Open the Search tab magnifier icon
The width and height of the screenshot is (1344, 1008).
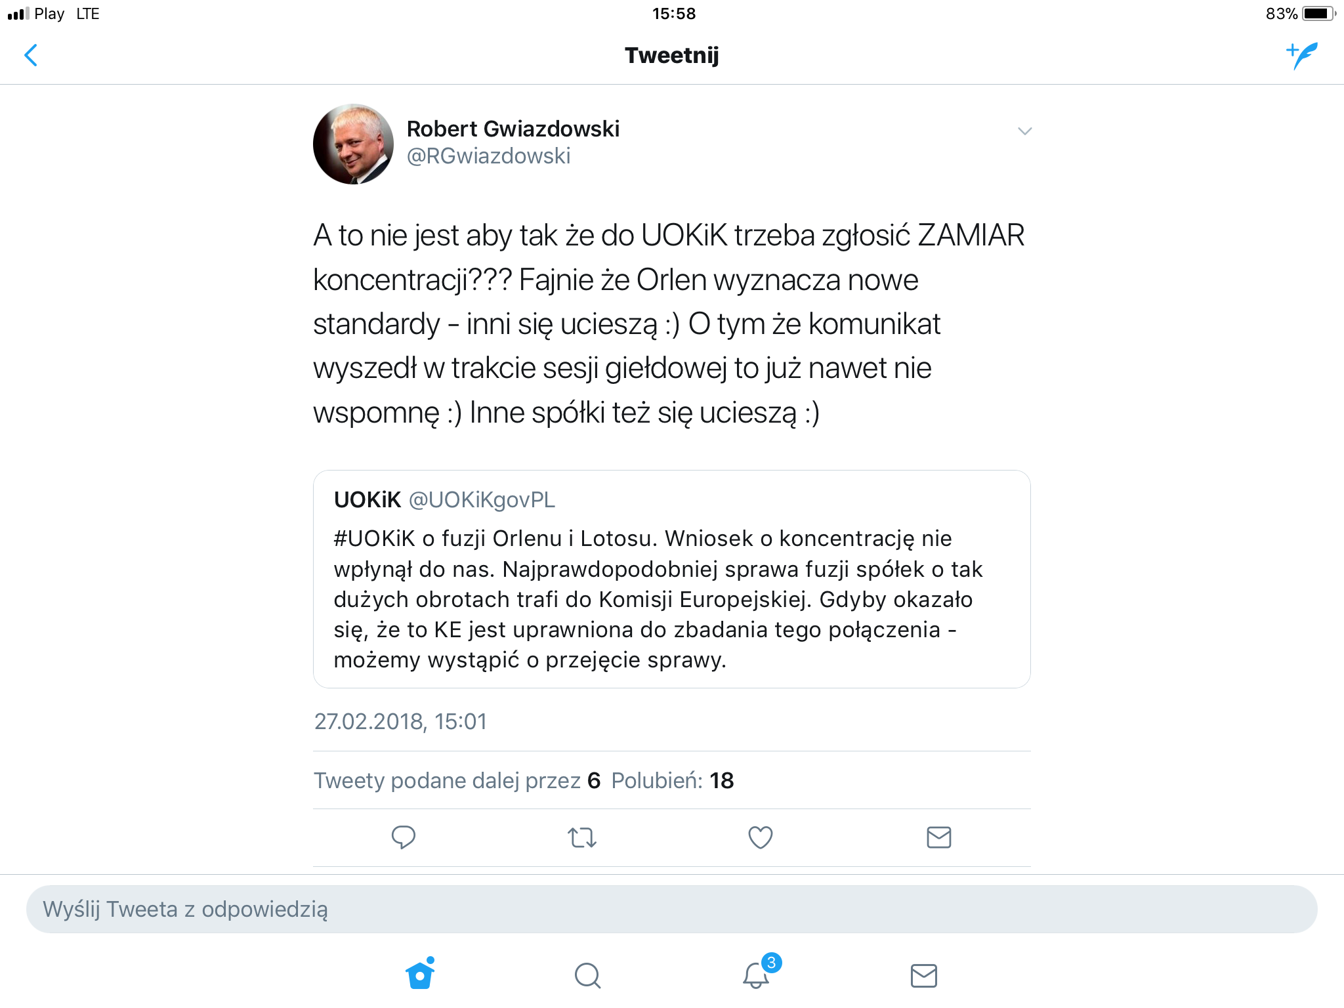coord(587,975)
